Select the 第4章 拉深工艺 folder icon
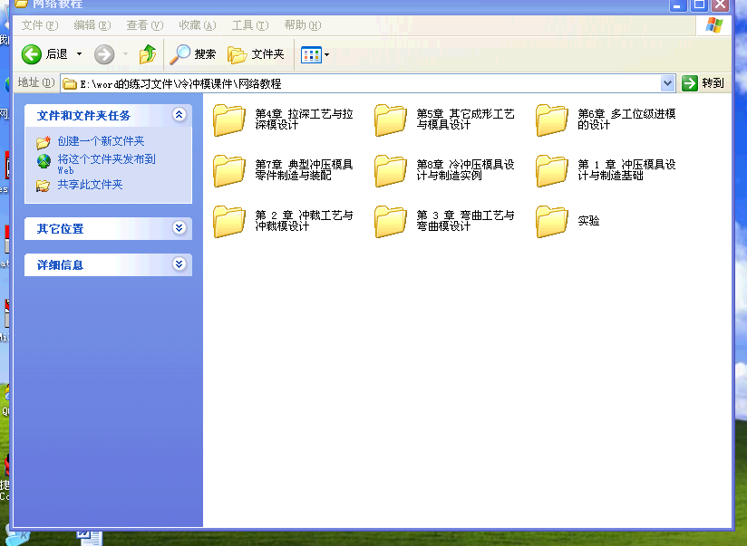 229,120
